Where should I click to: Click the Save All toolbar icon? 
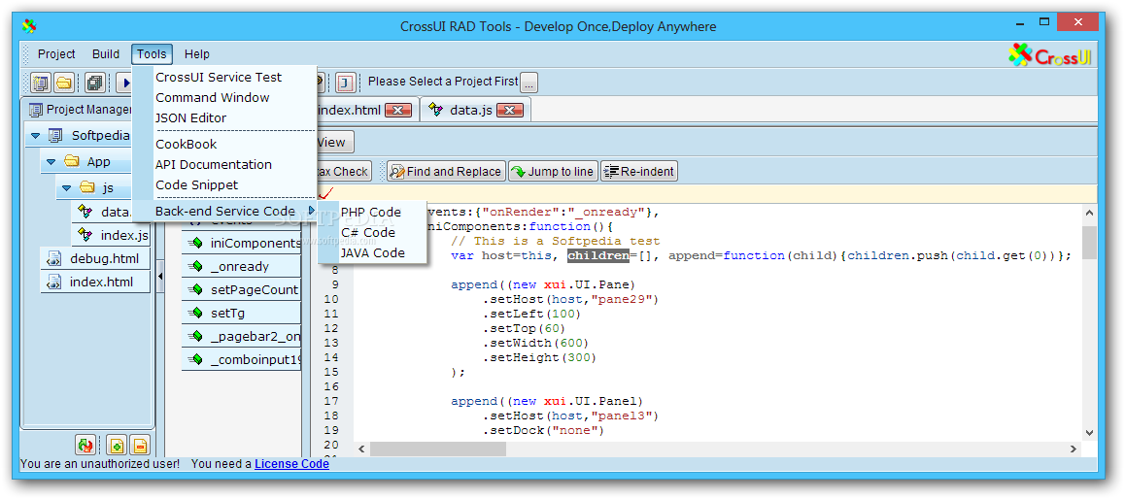[x=94, y=83]
